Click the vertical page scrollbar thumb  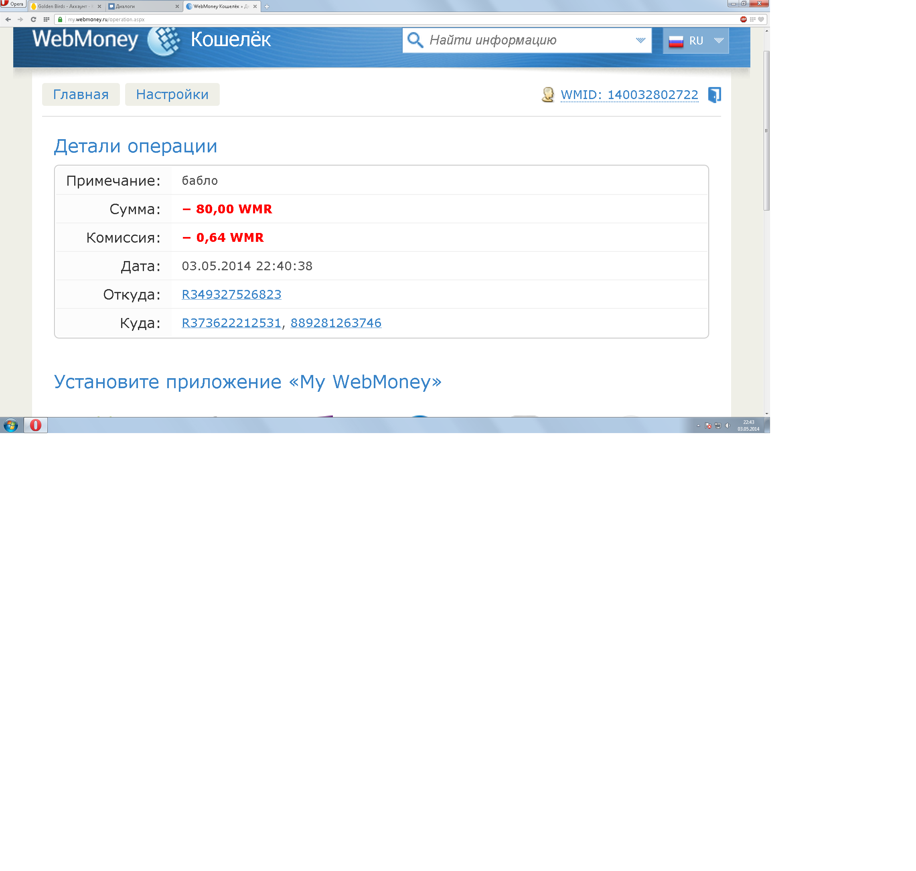pos(766,130)
